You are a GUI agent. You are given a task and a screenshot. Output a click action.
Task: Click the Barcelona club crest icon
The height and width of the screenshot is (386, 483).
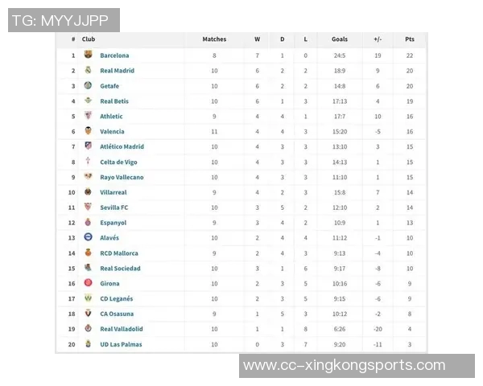click(x=88, y=55)
